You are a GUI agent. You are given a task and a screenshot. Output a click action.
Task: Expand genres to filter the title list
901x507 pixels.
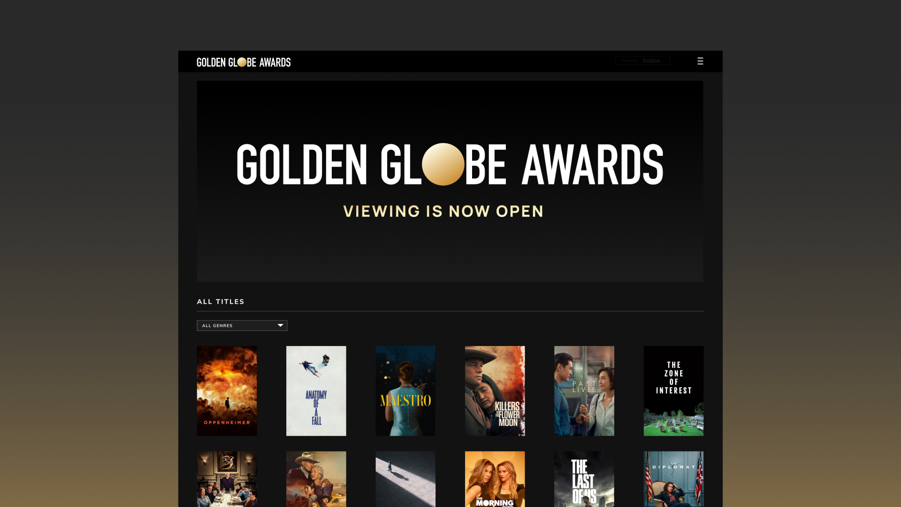point(242,325)
